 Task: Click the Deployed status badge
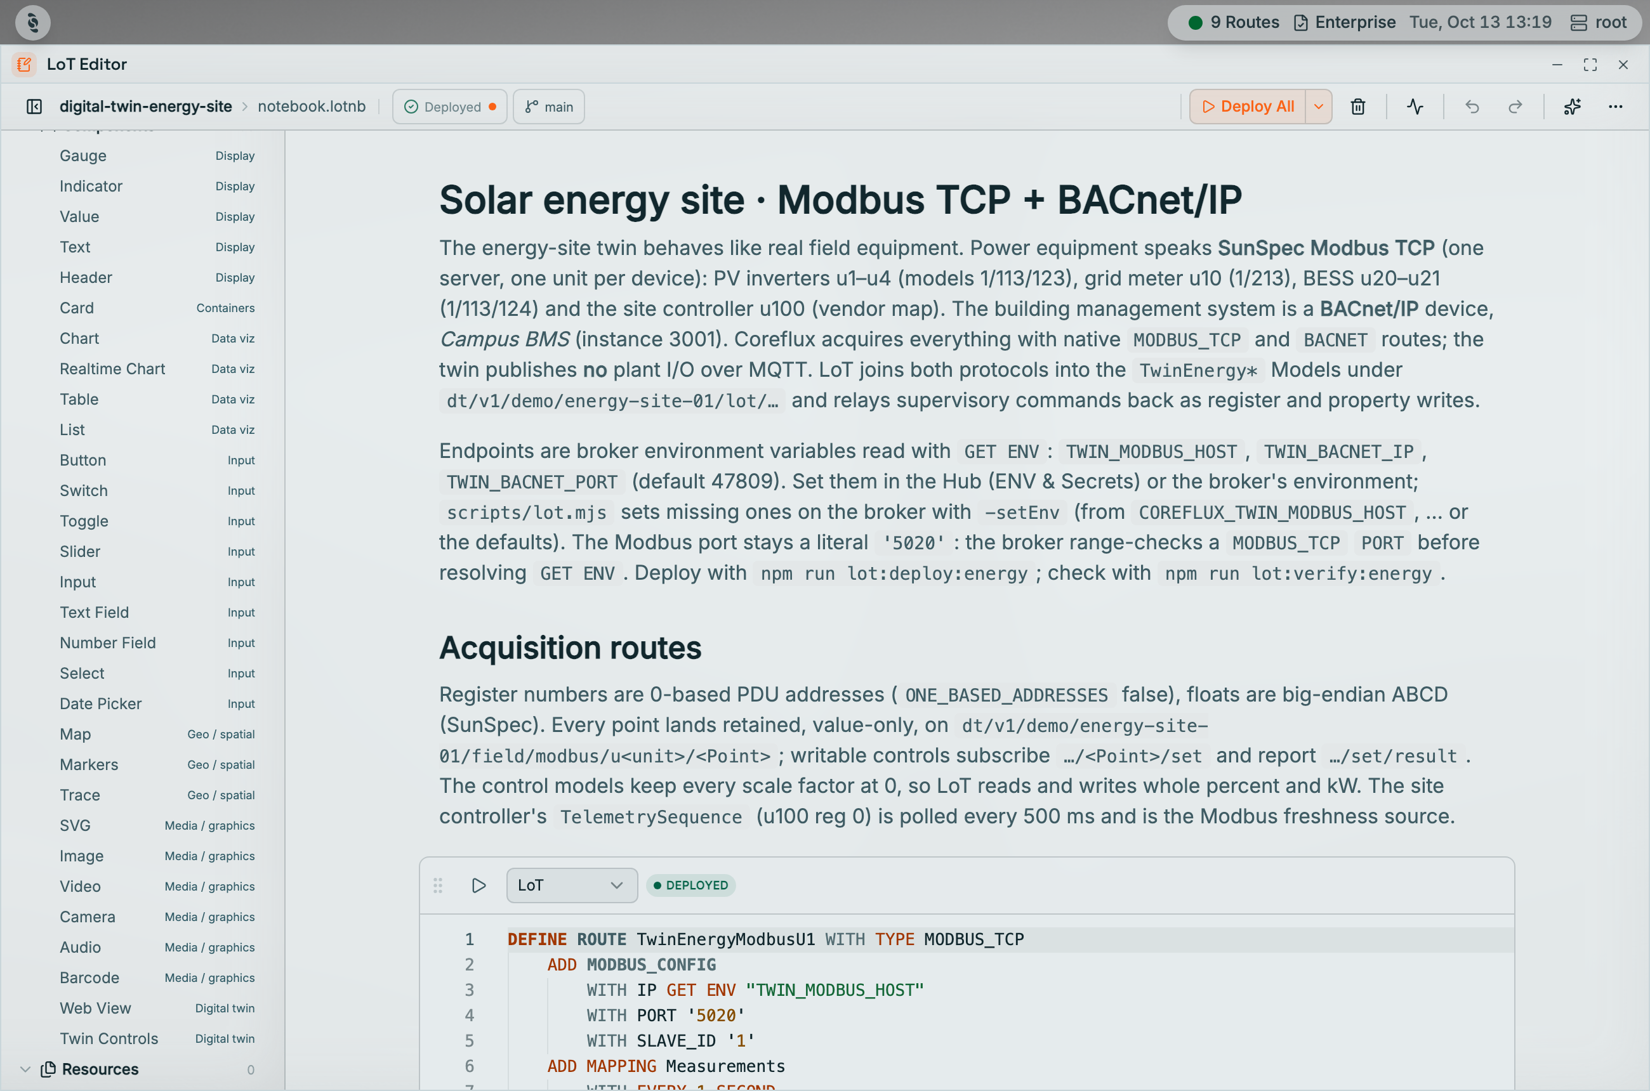[x=450, y=107]
